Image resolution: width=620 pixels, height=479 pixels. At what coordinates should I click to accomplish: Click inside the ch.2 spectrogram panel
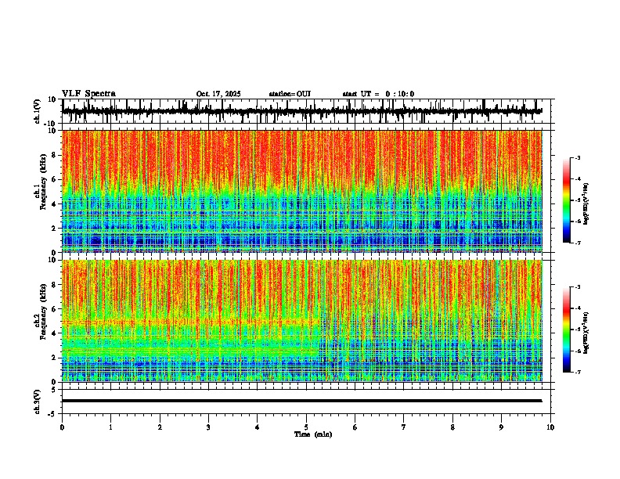302,321
